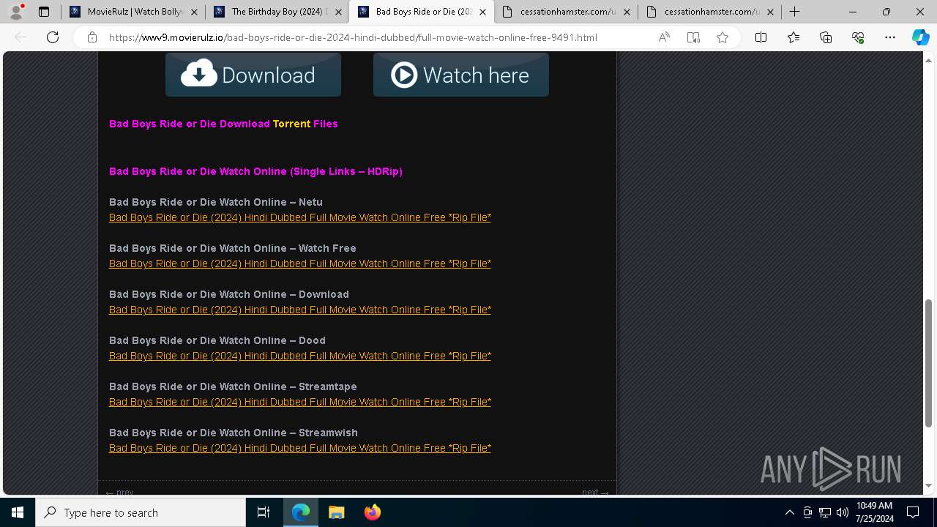Click the page vertical scrollbar thumb
937x527 pixels.
[x=929, y=363]
